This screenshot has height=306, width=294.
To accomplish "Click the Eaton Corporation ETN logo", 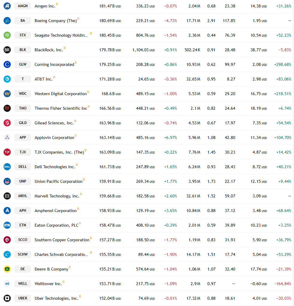I will click(7, 225).
